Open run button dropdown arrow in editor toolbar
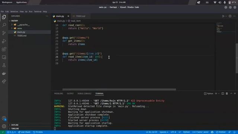The image size is (238, 134). [226, 16]
